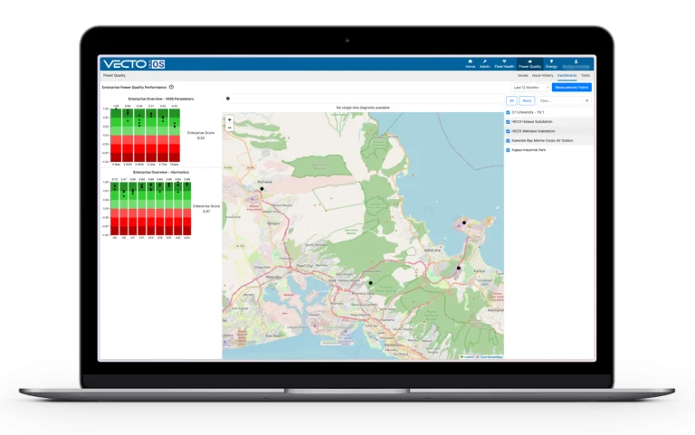Image resolution: width=695 pixels, height=435 pixels.
Task: Click the VECTO OS logo
Action: click(134, 64)
